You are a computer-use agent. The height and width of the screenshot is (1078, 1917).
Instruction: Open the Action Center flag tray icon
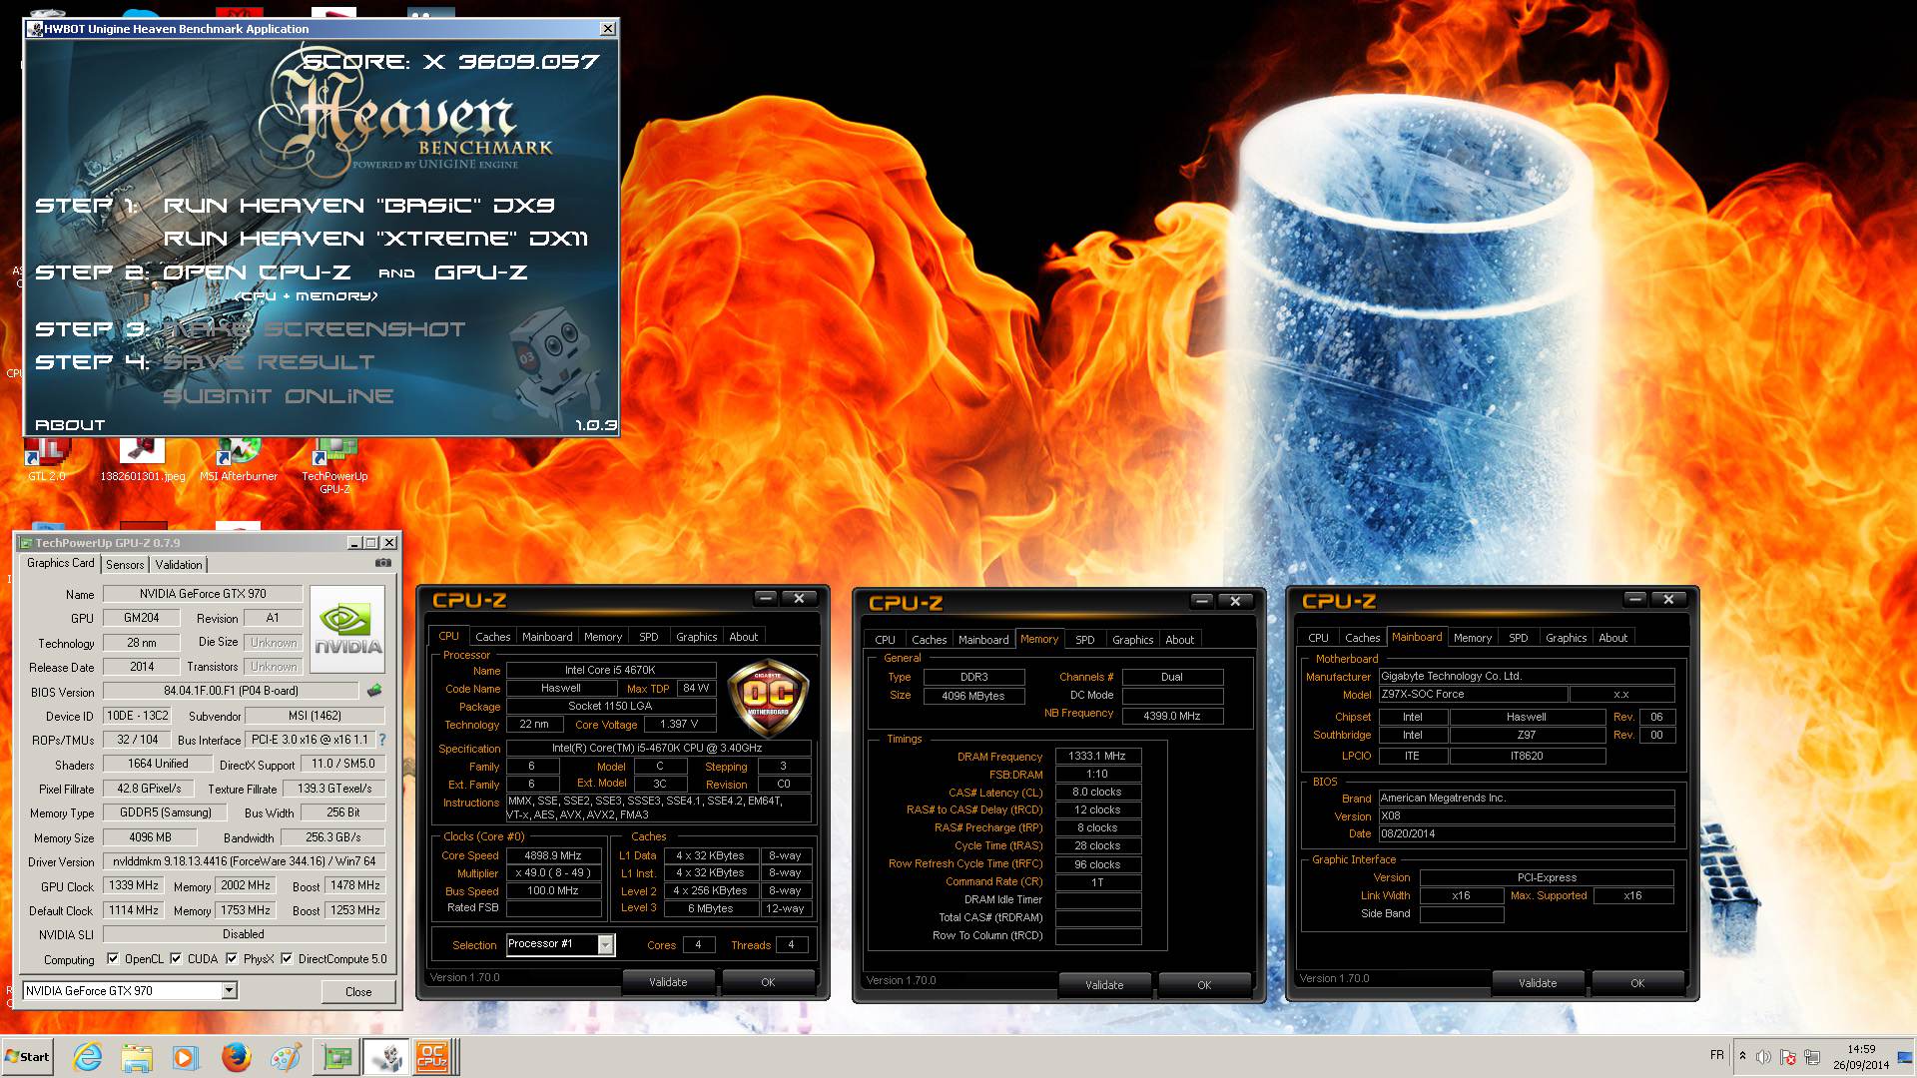pos(1787,1057)
